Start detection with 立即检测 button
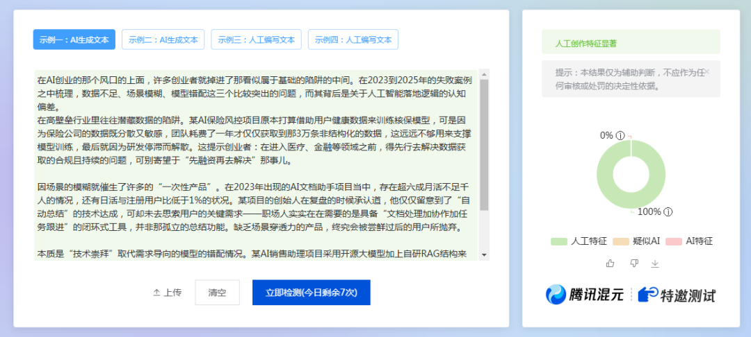 (x=311, y=293)
